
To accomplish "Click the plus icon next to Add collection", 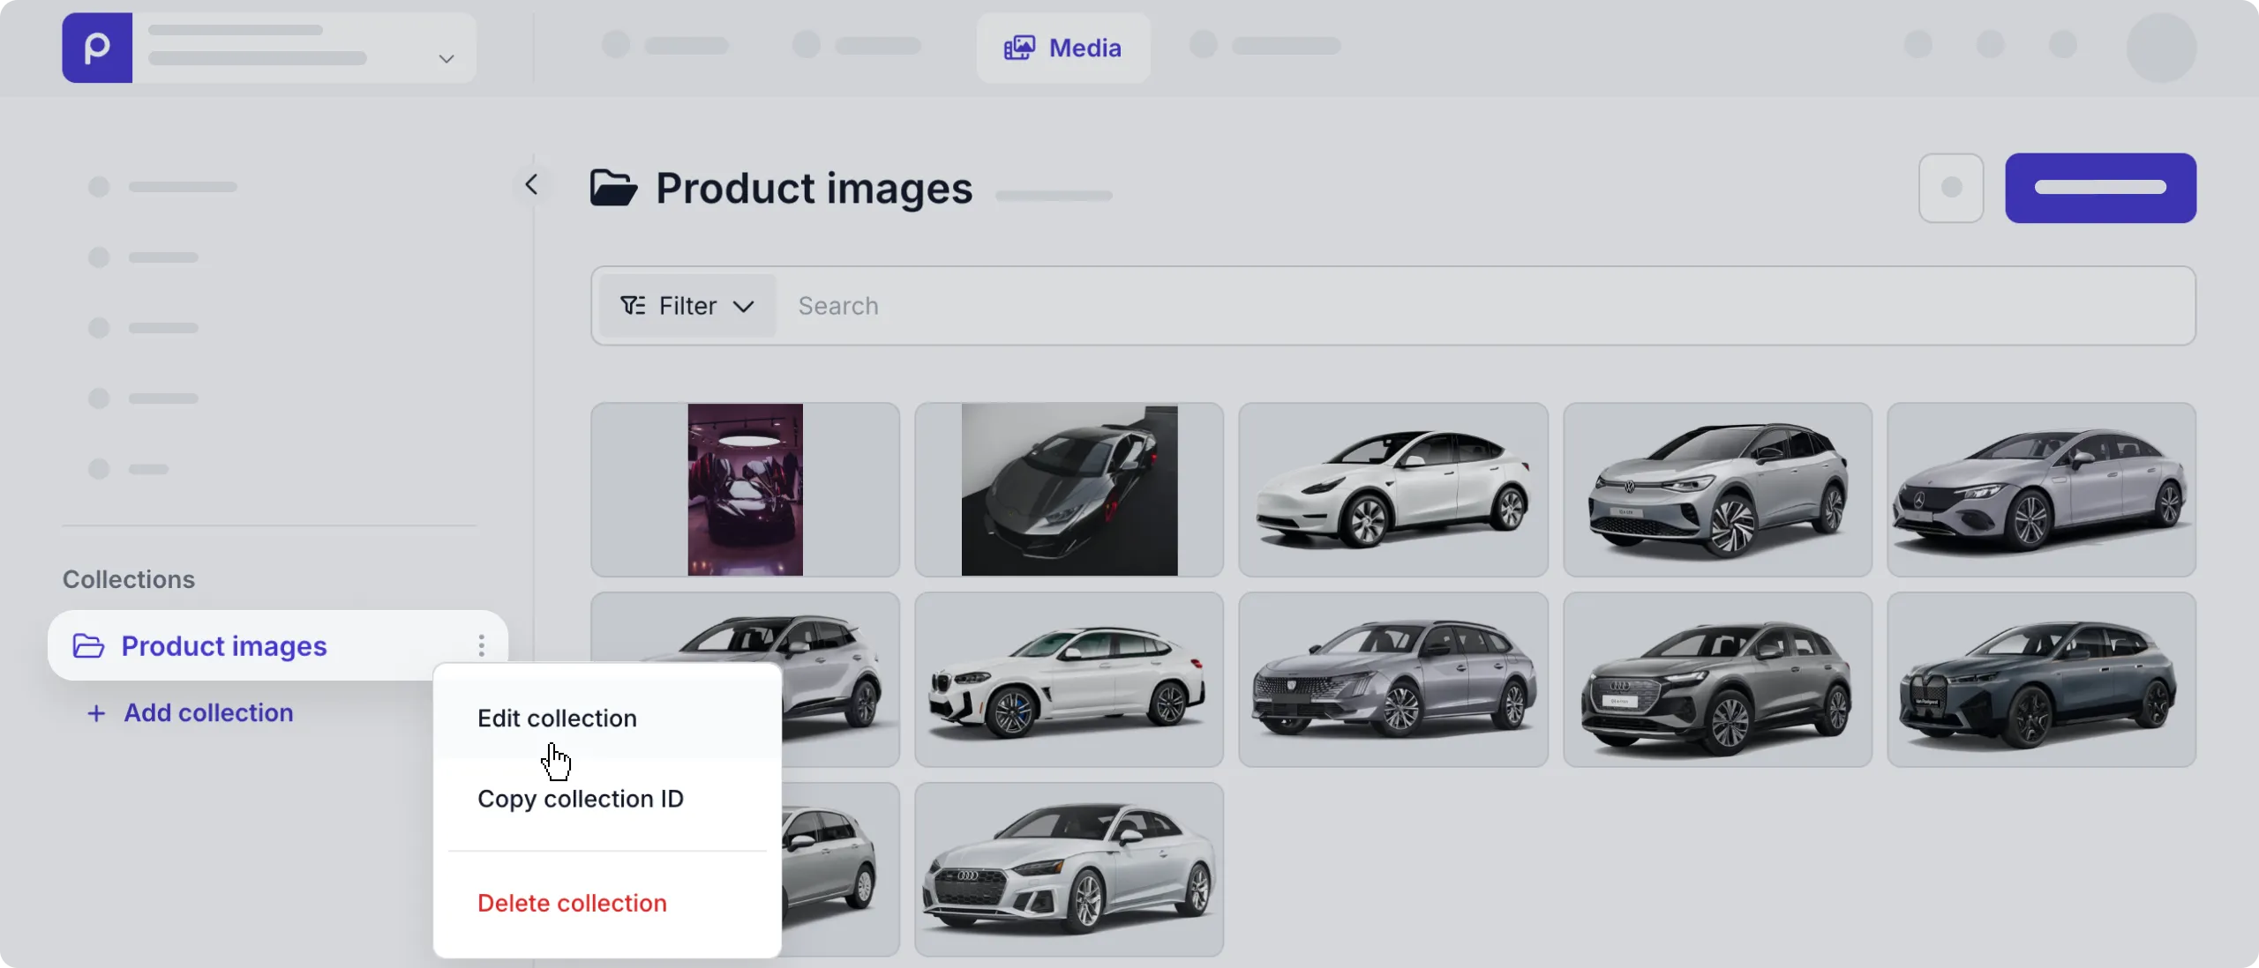I will 96,713.
